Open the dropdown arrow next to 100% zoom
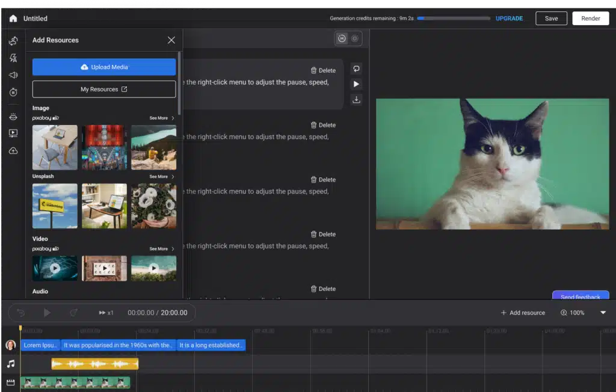This screenshot has width=616, height=392. [x=603, y=313]
